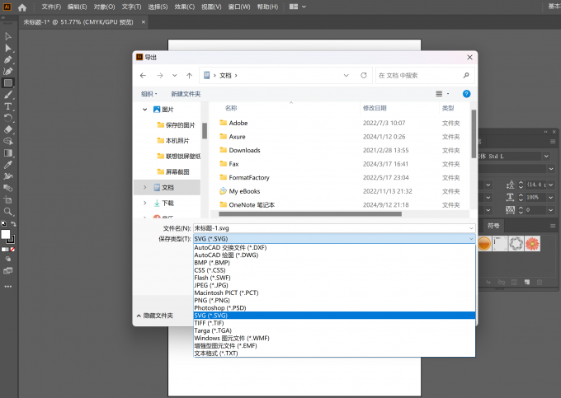Choose JPEG (*.JPG) format

point(334,285)
